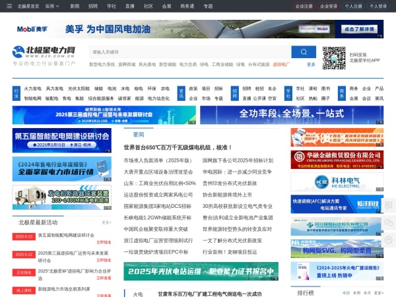Open article 国网旗下各公司2025年招标计划
The width and height of the screenshot is (396, 297).
tap(238, 160)
